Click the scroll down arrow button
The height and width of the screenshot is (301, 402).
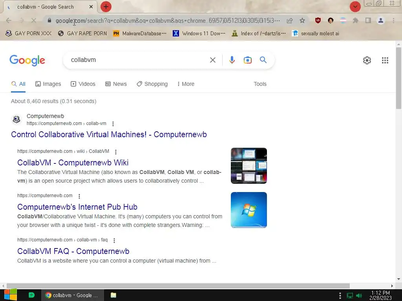click(399, 279)
